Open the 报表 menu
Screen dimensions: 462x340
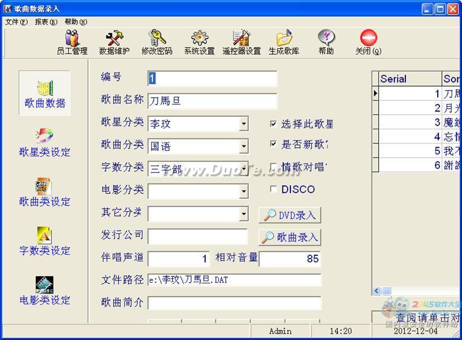[x=46, y=22]
